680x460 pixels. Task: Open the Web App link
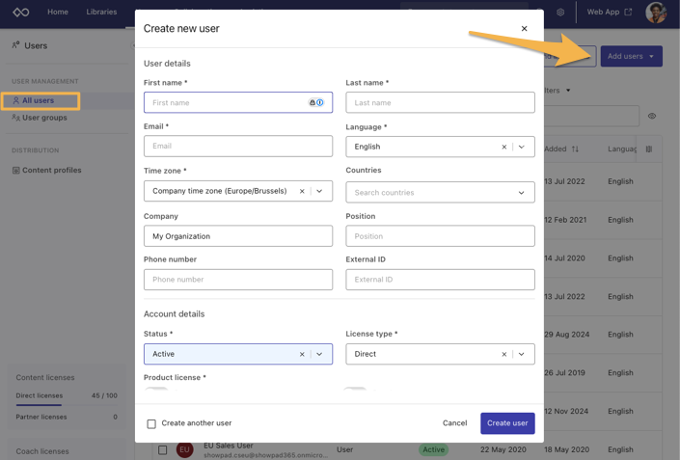tap(609, 13)
